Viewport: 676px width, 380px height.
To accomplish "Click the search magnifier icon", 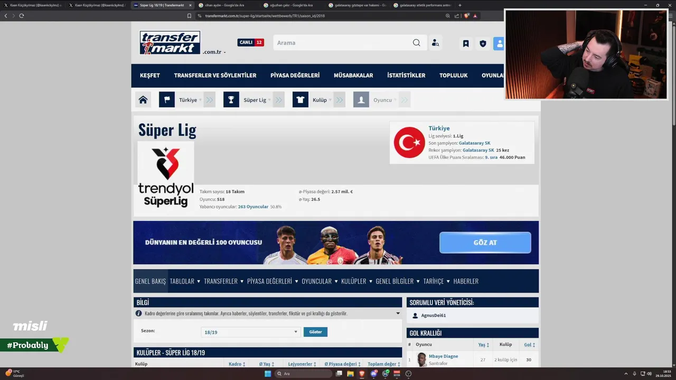I will pyautogui.click(x=416, y=43).
